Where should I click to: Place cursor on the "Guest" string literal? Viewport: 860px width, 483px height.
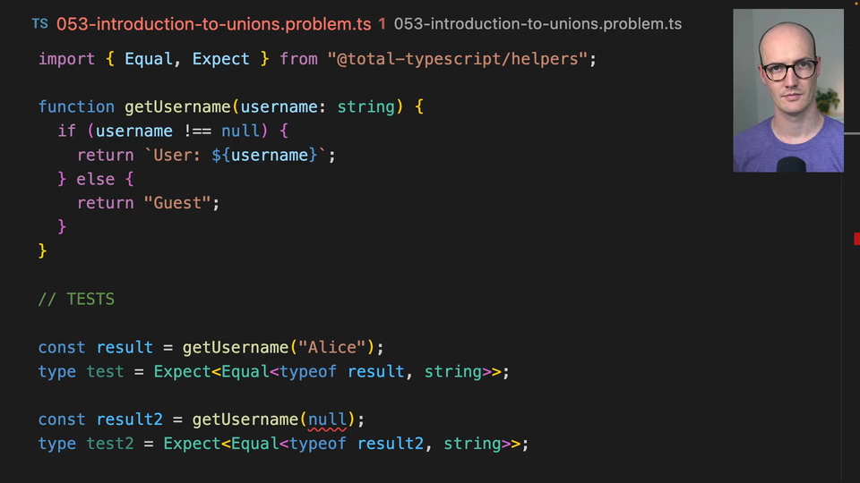click(177, 203)
